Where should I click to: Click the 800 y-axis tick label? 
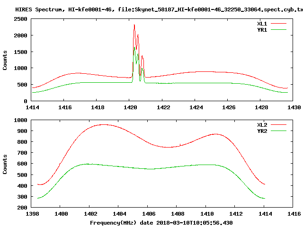click(x=22, y=142)
